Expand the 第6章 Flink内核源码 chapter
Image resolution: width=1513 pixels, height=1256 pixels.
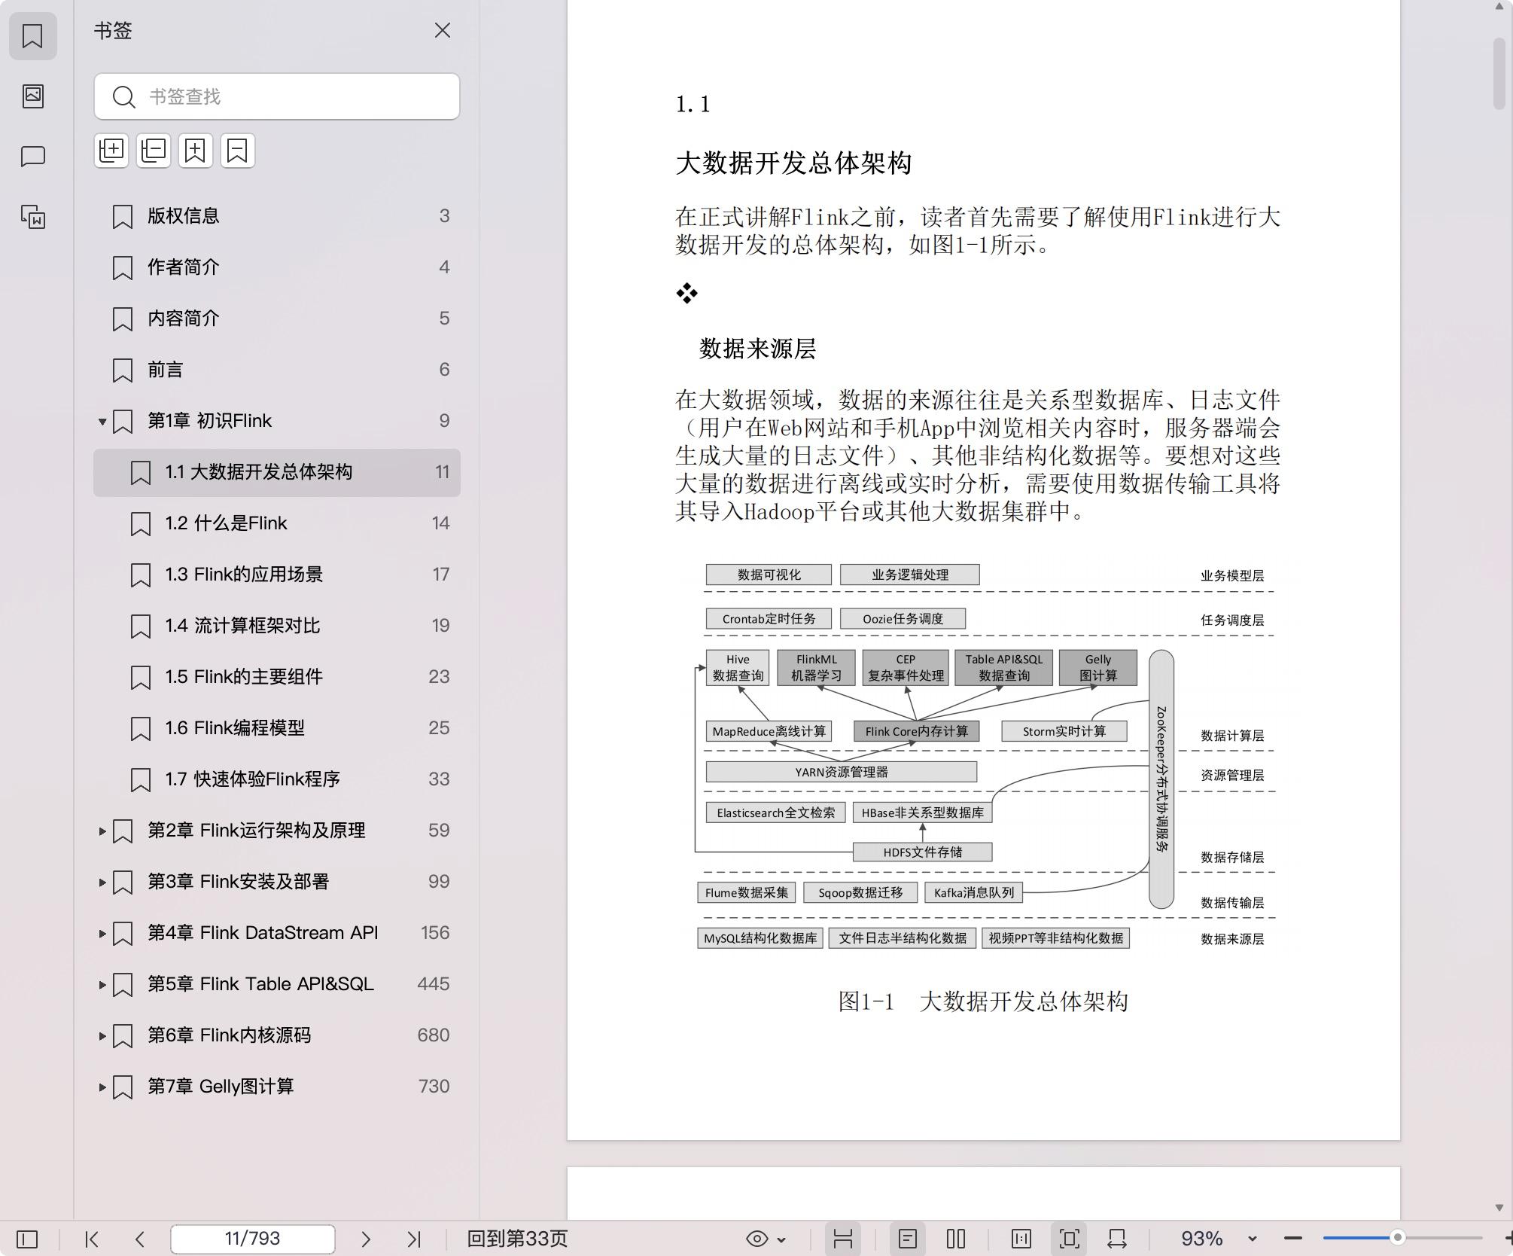click(102, 1035)
